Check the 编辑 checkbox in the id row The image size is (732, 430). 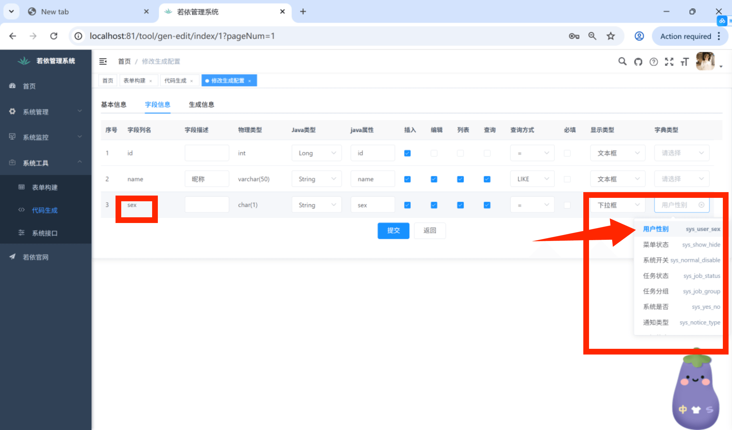[x=434, y=153]
